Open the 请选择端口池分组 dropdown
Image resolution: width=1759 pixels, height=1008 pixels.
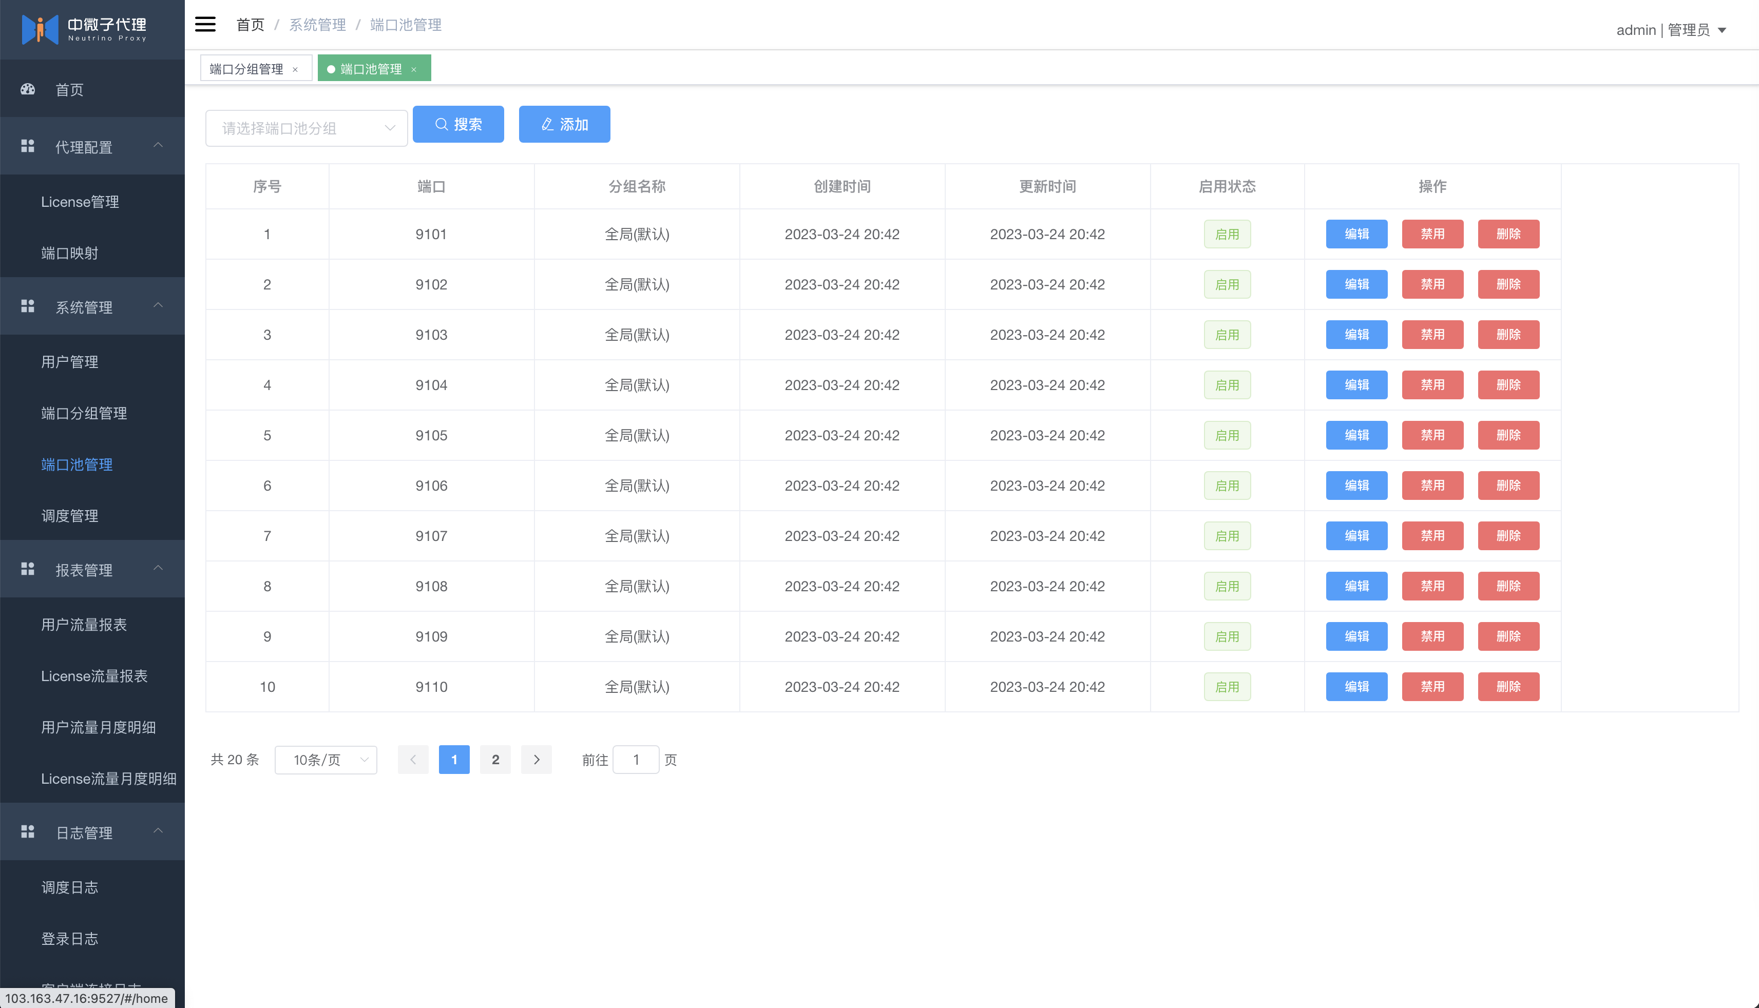(306, 128)
